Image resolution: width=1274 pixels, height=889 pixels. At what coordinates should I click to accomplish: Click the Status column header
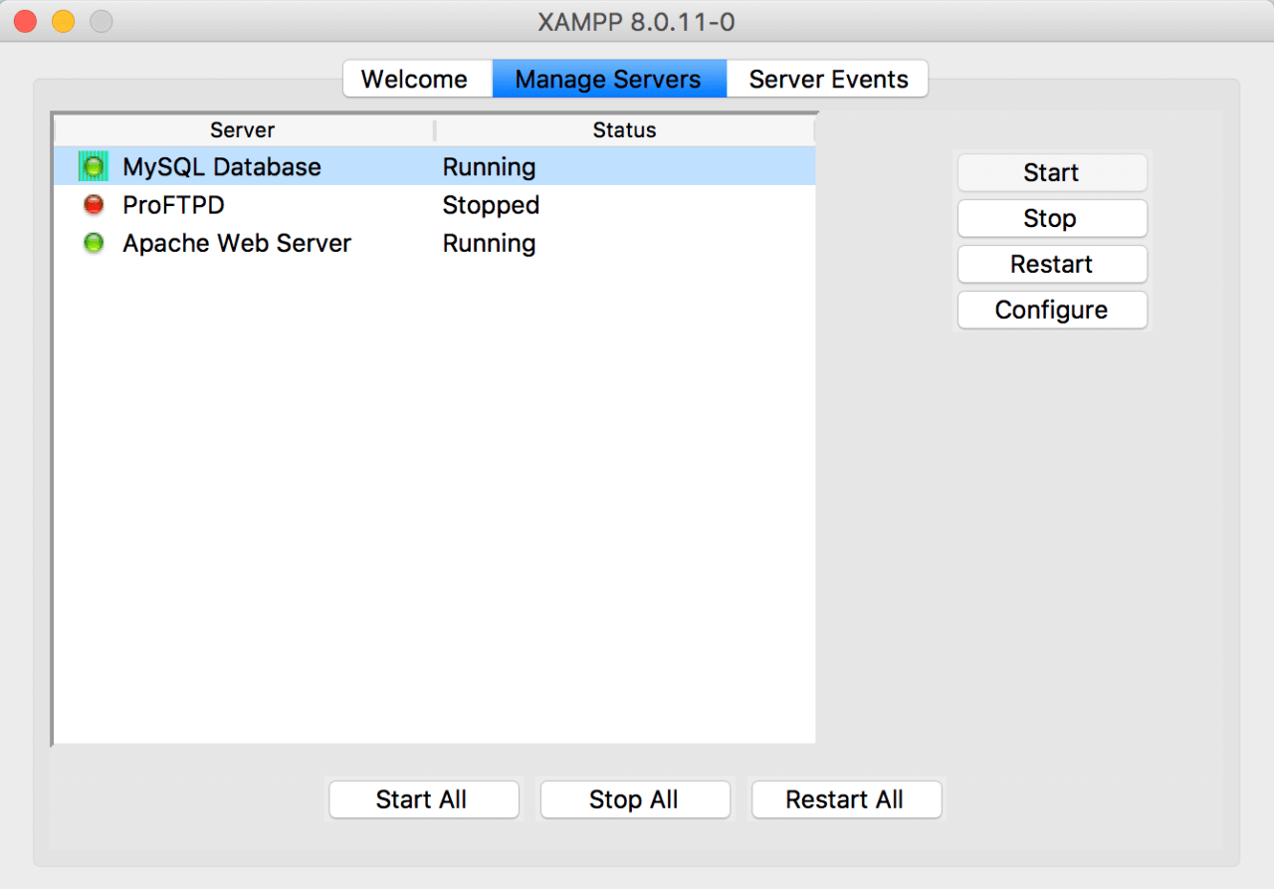pyautogui.click(x=624, y=129)
